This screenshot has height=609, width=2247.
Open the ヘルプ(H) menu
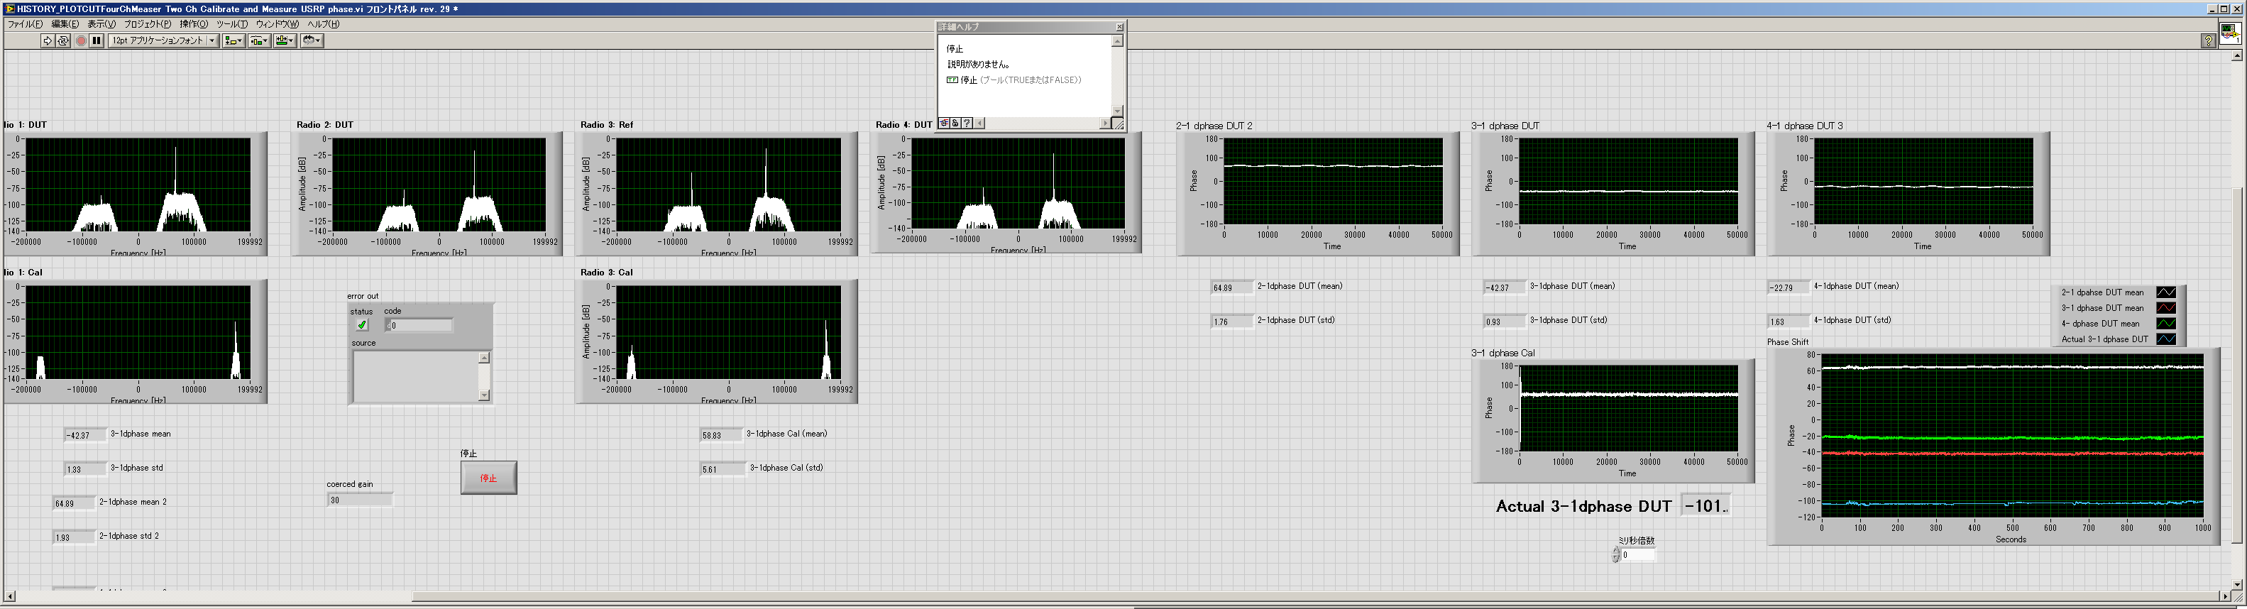click(x=323, y=24)
